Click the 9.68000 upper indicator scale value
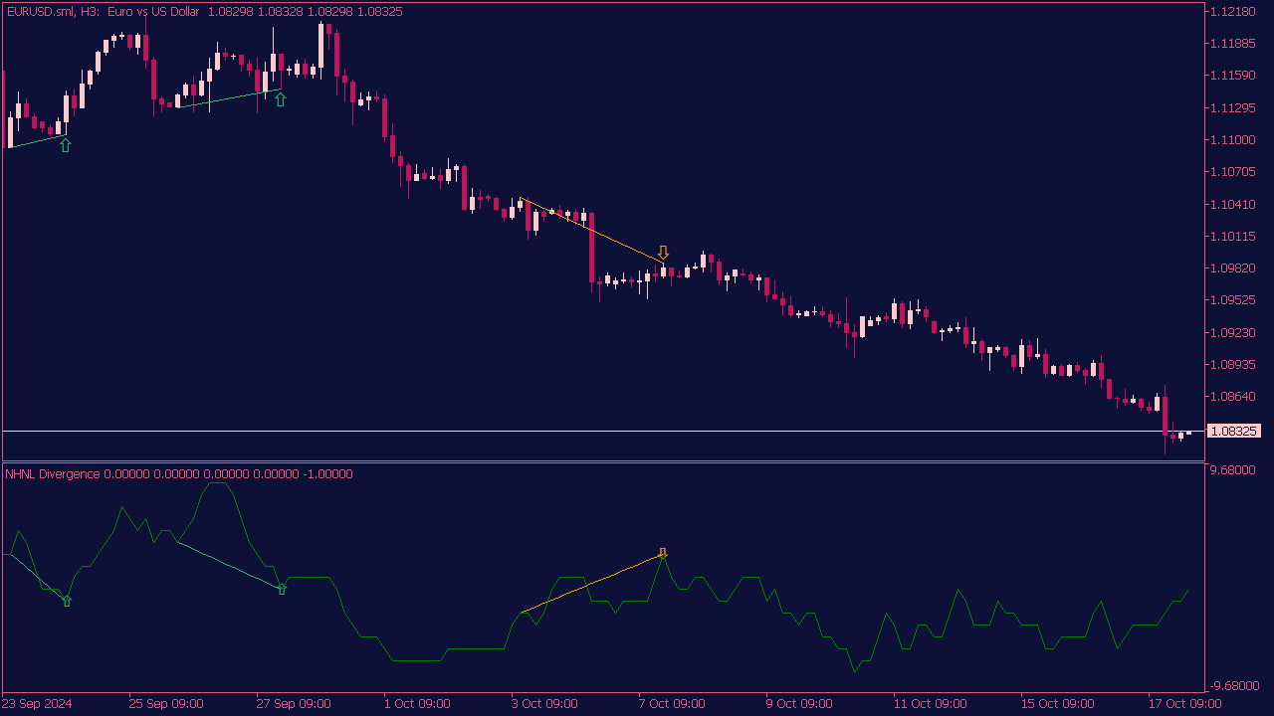The height and width of the screenshot is (716, 1274). [1231, 470]
